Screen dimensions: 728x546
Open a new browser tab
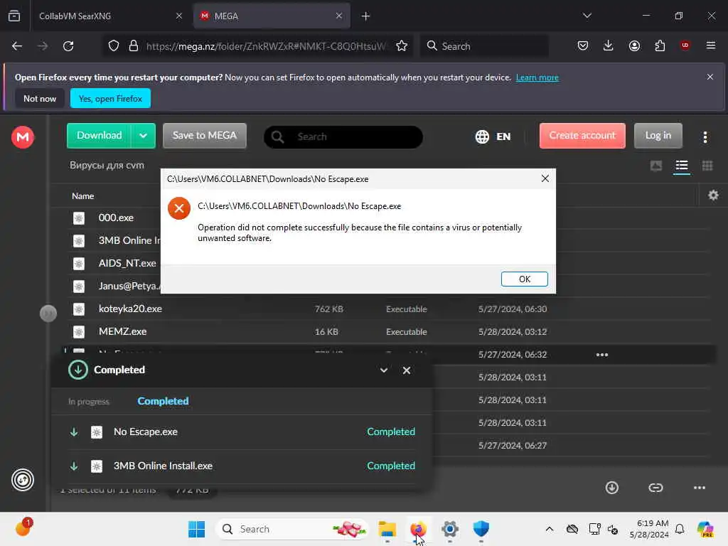365,16
